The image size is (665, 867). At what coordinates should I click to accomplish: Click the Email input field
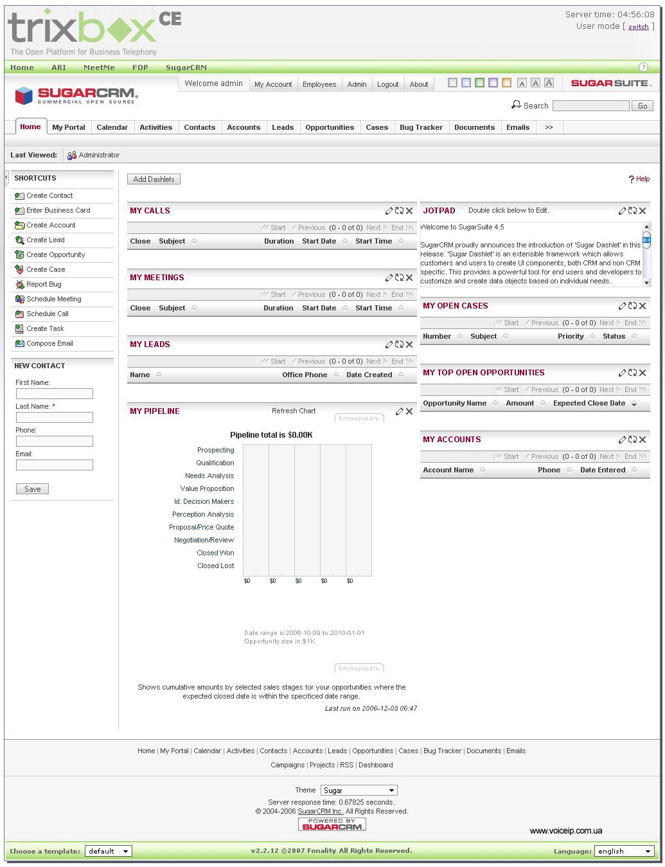coord(55,465)
